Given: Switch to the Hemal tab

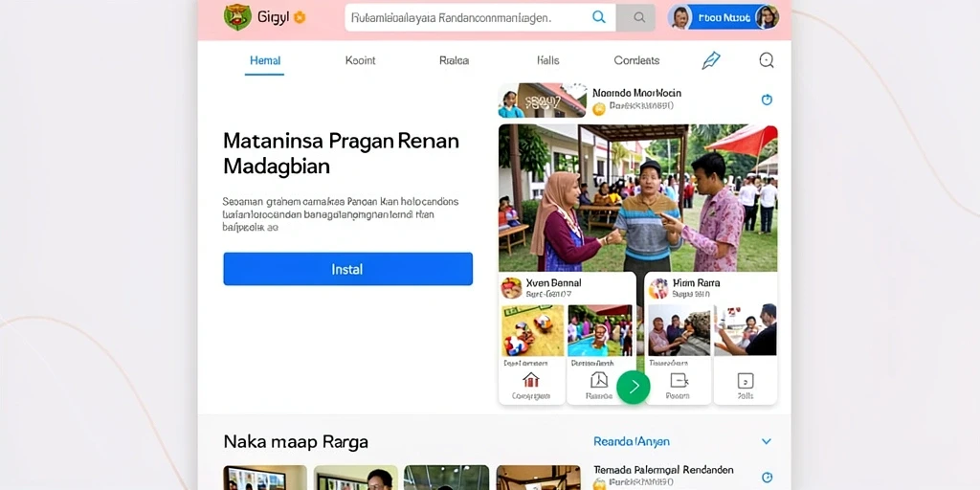Looking at the screenshot, I should tap(265, 60).
